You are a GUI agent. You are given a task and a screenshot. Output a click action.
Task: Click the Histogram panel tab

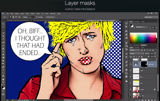[x=136, y=45]
